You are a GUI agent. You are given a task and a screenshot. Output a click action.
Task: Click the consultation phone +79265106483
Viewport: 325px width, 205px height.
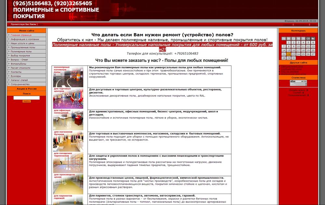(x=186, y=54)
